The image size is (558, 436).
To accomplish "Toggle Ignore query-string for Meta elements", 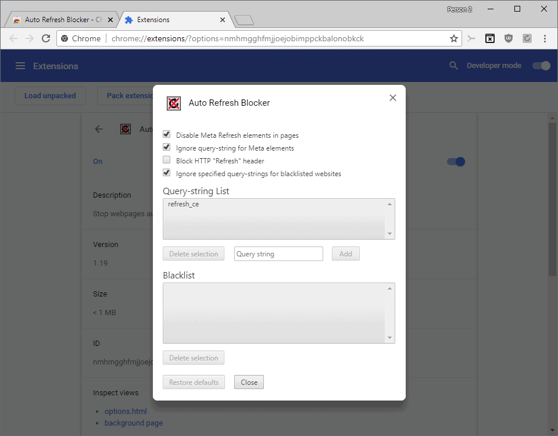I will pos(167,147).
